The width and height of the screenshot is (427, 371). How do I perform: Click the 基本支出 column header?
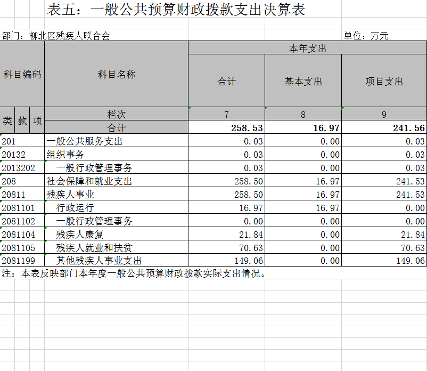point(303,81)
